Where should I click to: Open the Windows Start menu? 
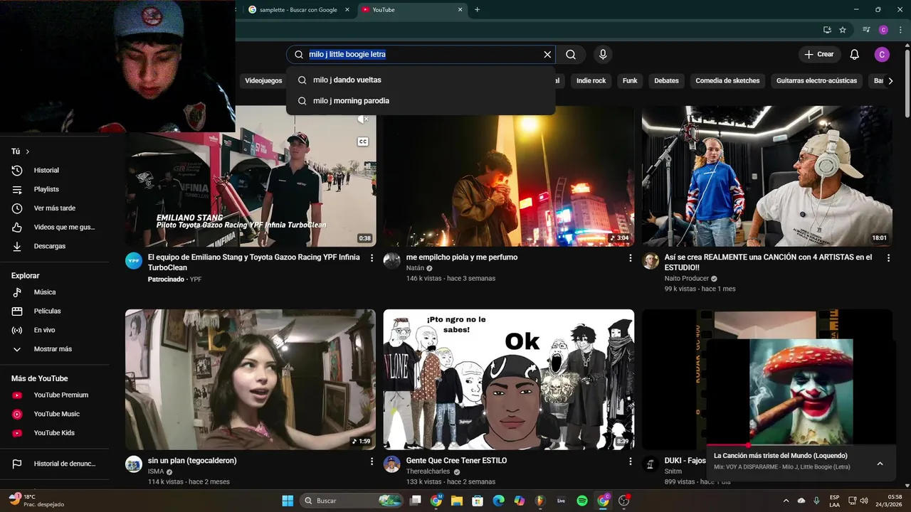pos(288,501)
